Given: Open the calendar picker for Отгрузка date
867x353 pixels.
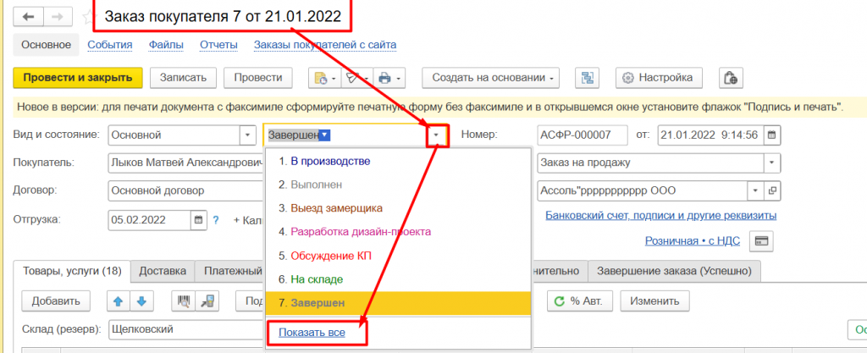Looking at the screenshot, I should click(x=199, y=219).
